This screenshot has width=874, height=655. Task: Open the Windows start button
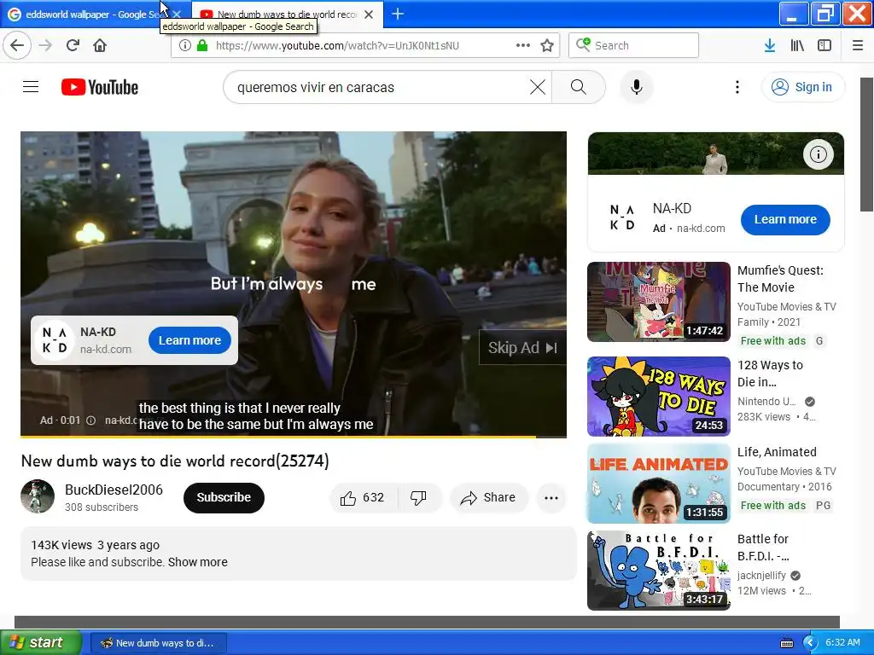(41, 642)
